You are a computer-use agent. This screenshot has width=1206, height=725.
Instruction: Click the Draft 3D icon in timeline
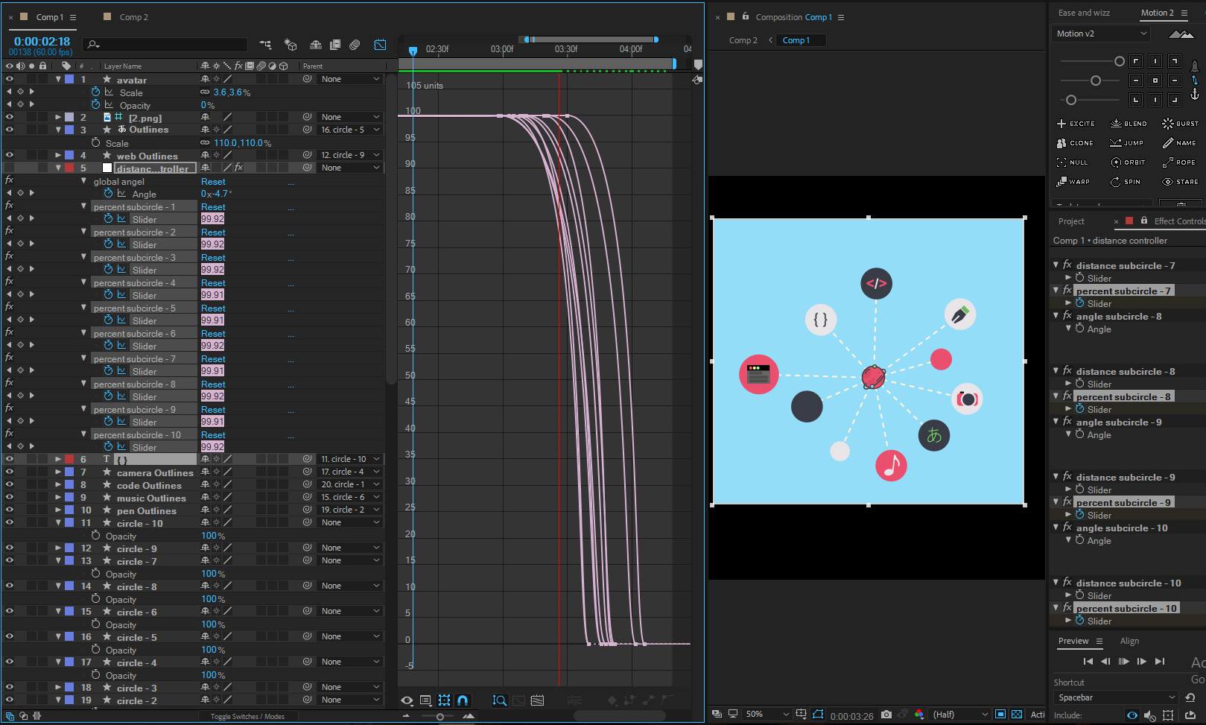tap(291, 45)
